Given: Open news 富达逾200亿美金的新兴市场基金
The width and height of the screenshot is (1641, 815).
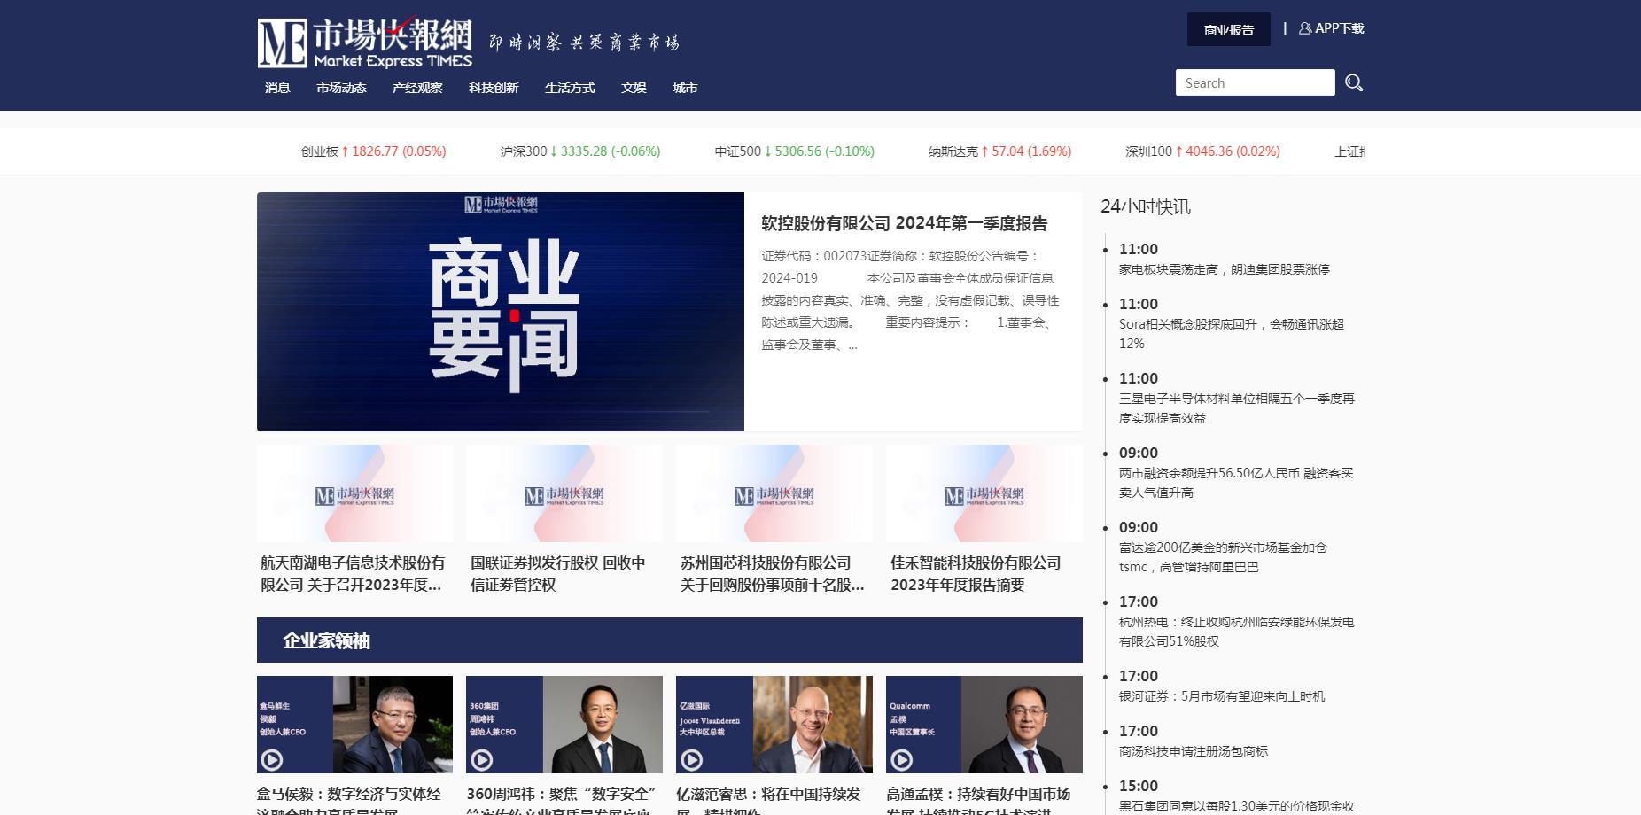Looking at the screenshot, I should click(1223, 557).
